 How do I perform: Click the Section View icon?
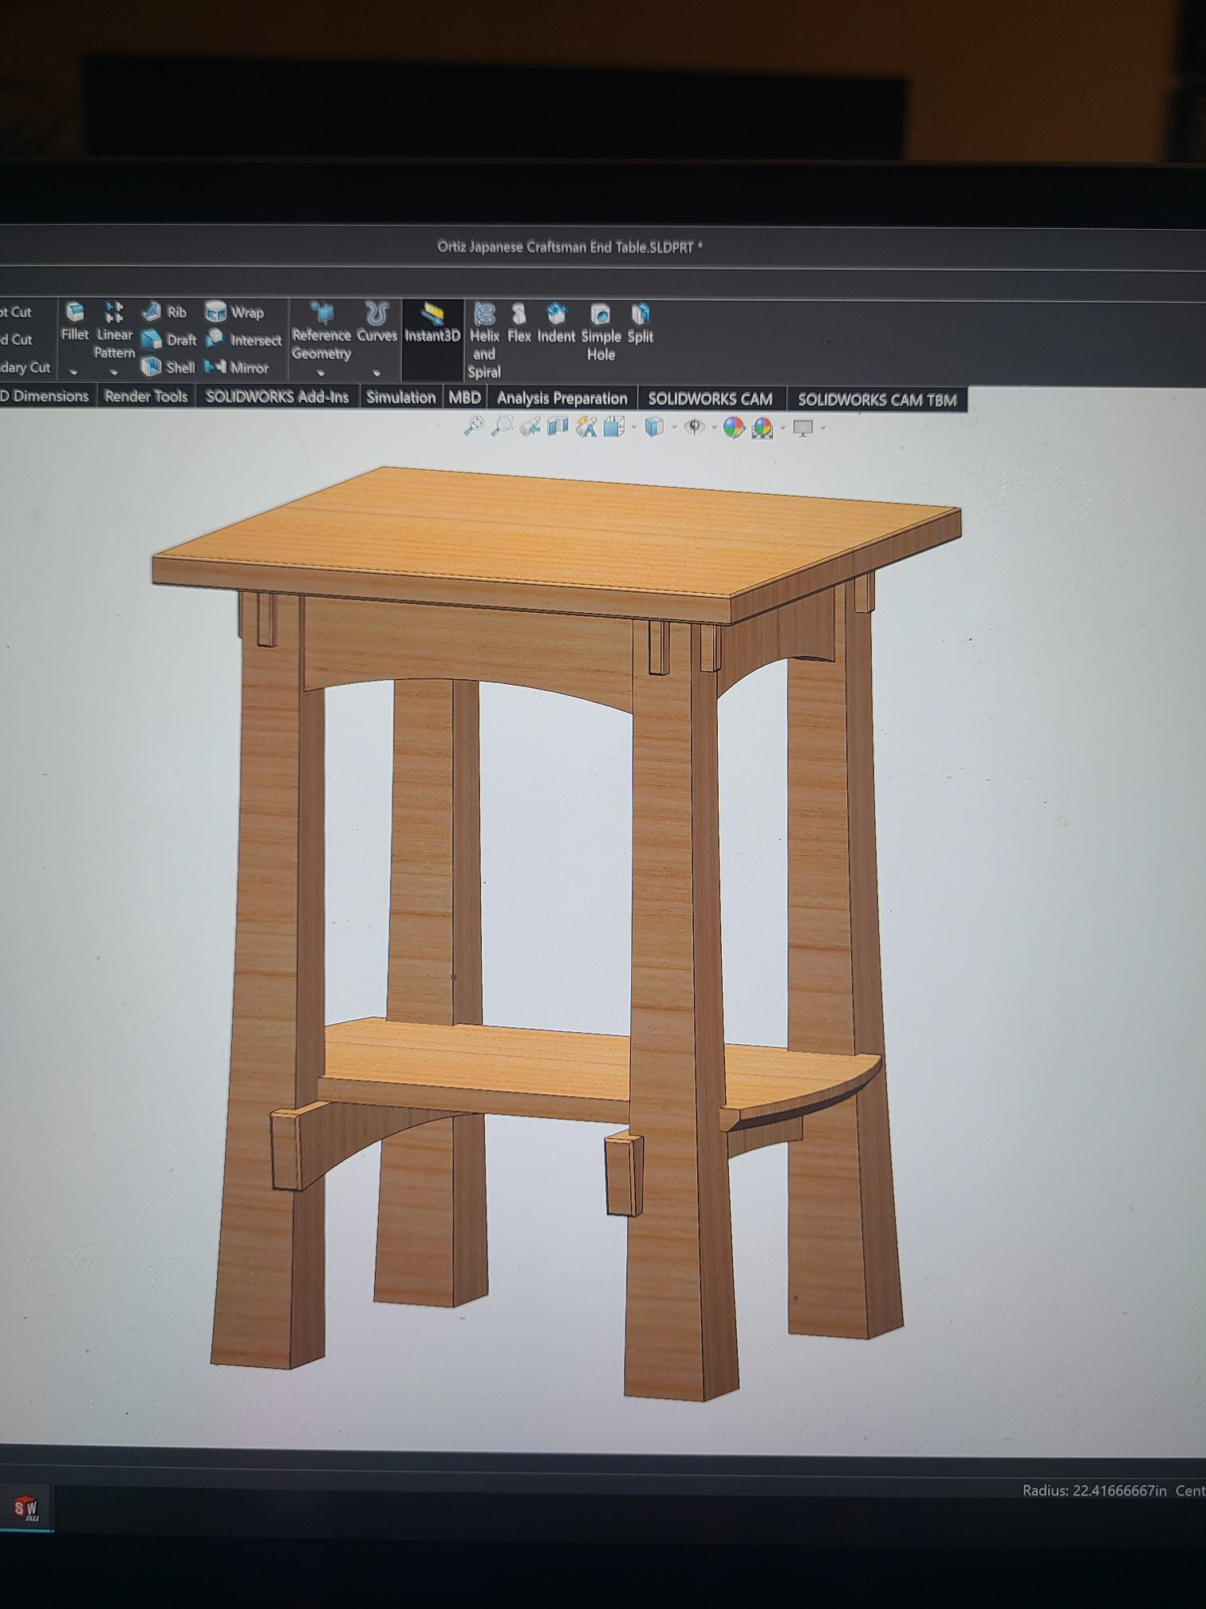(558, 427)
